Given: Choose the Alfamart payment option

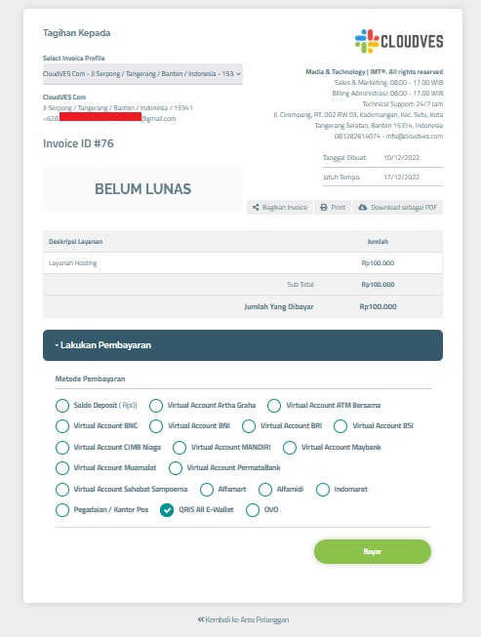Looking at the screenshot, I should click(x=207, y=490).
